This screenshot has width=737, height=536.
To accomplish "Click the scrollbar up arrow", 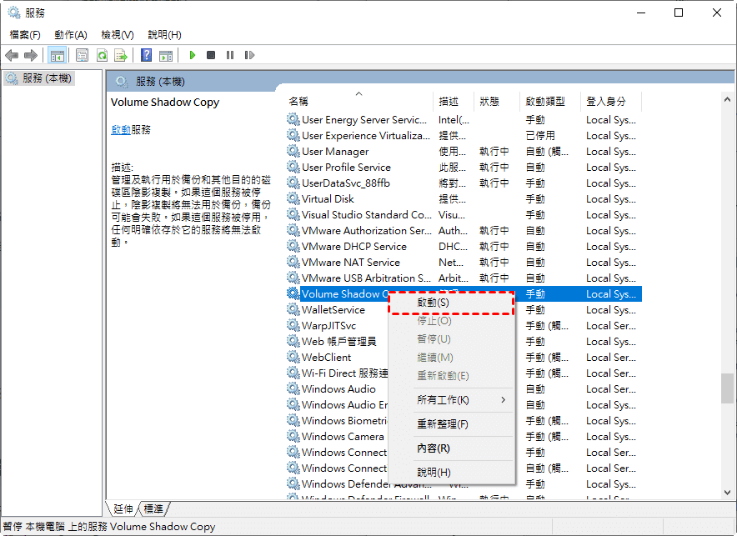I will tap(727, 99).
